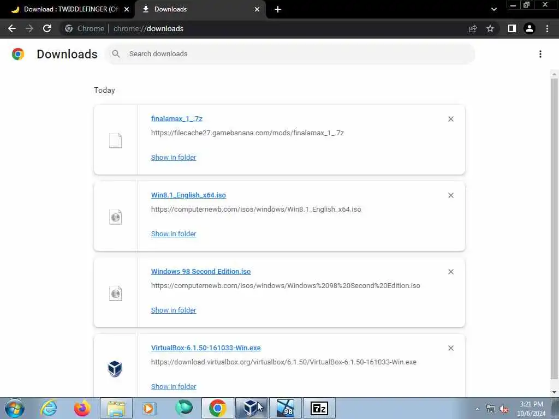
Task: Remove finalamax_1_.7z from the list
Action: point(451,119)
